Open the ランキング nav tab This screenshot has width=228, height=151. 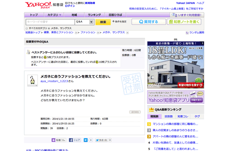pyautogui.click(x=94, y=15)
